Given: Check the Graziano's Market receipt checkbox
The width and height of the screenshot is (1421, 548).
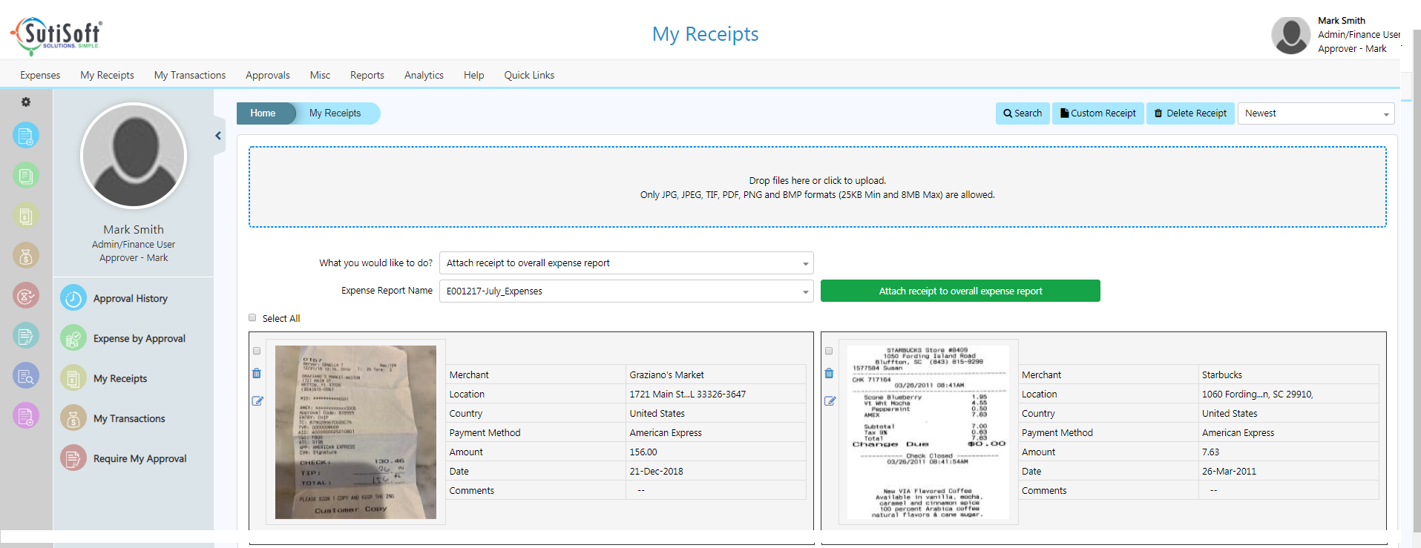Looking at the screenshot, I should [257, 351].
